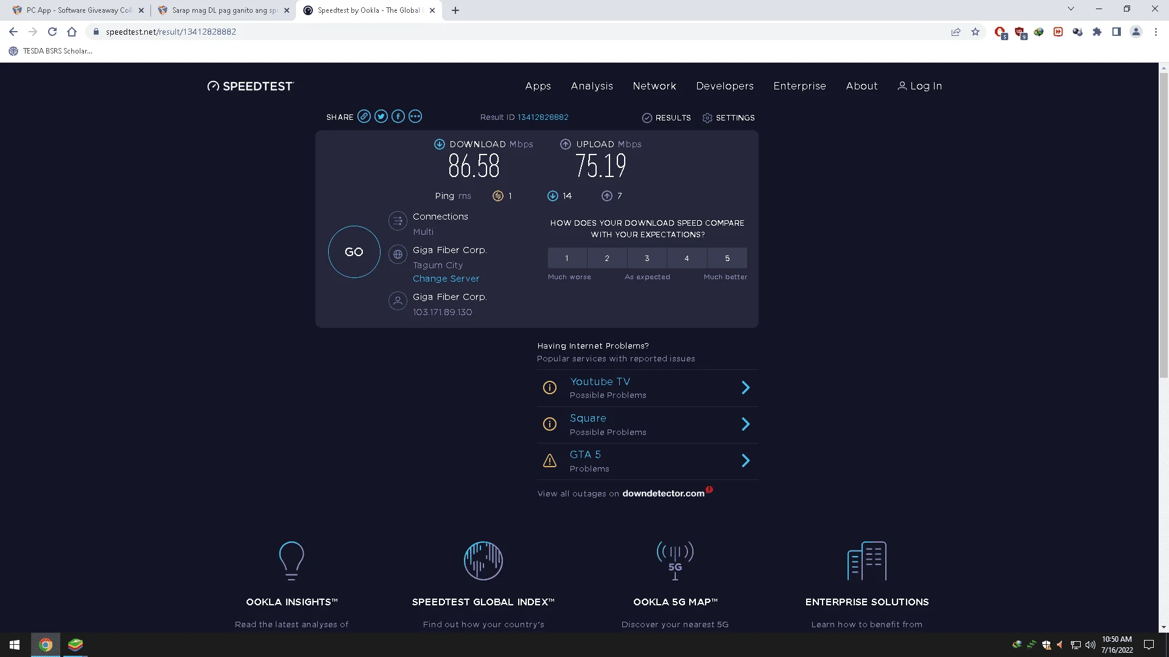Open Chrome profile avatar
This screenshot has height=657, width=1169.
[1136, 32]
